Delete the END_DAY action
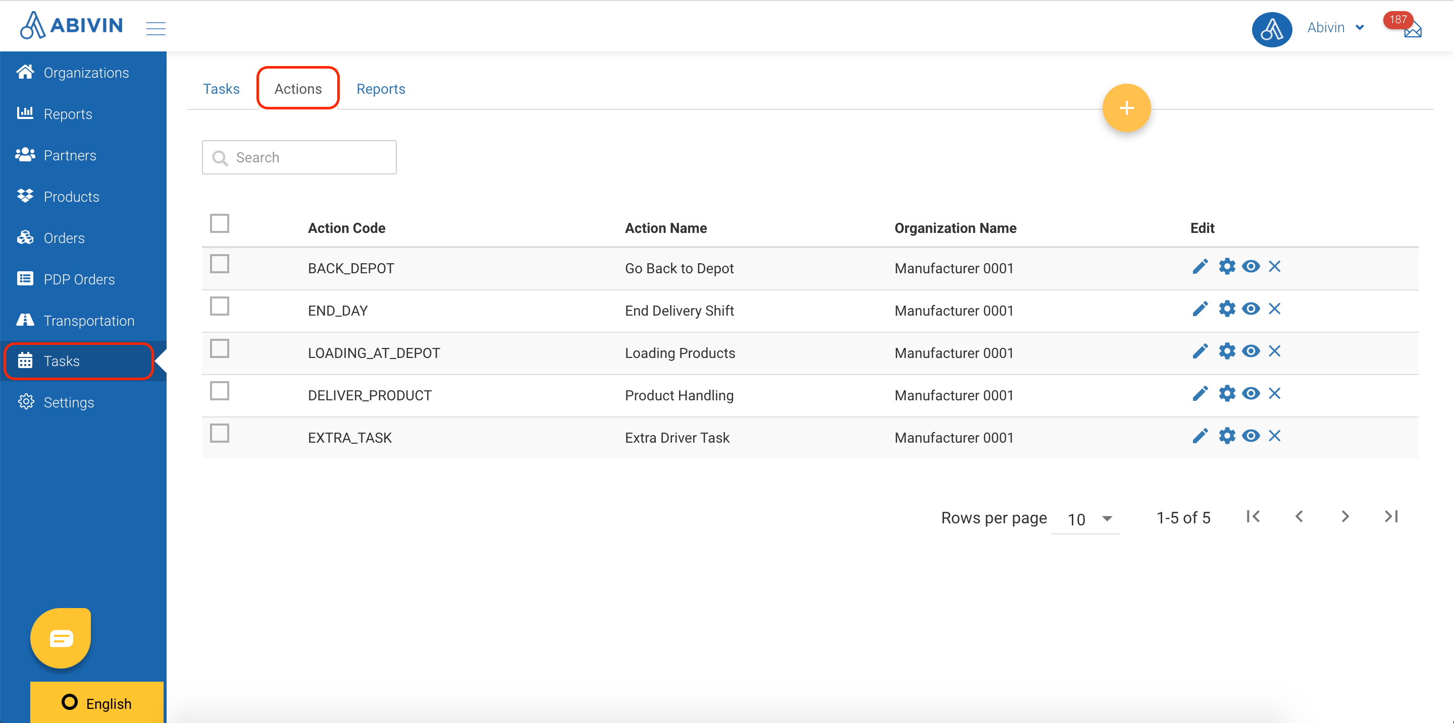 pyautogui.click(x=1274, y=309)
